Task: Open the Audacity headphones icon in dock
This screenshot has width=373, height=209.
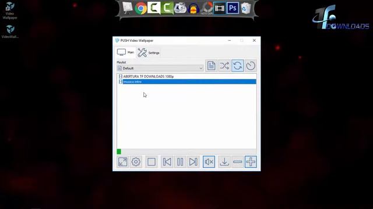Action: [193, 9]
